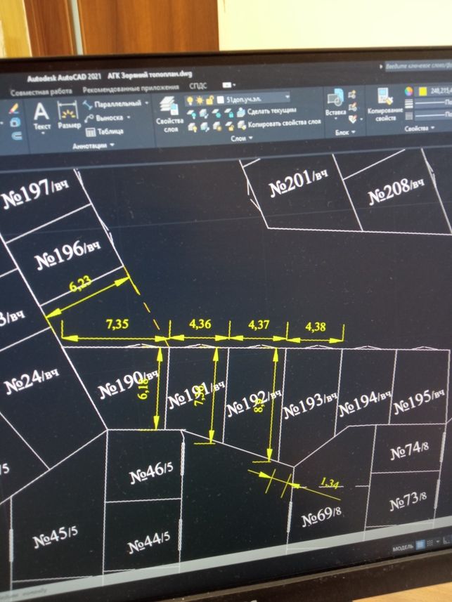This screenshot has height=602, width=452.
Task: Open the Совместная работа ribbon tab
Action: tap(41, 92)
